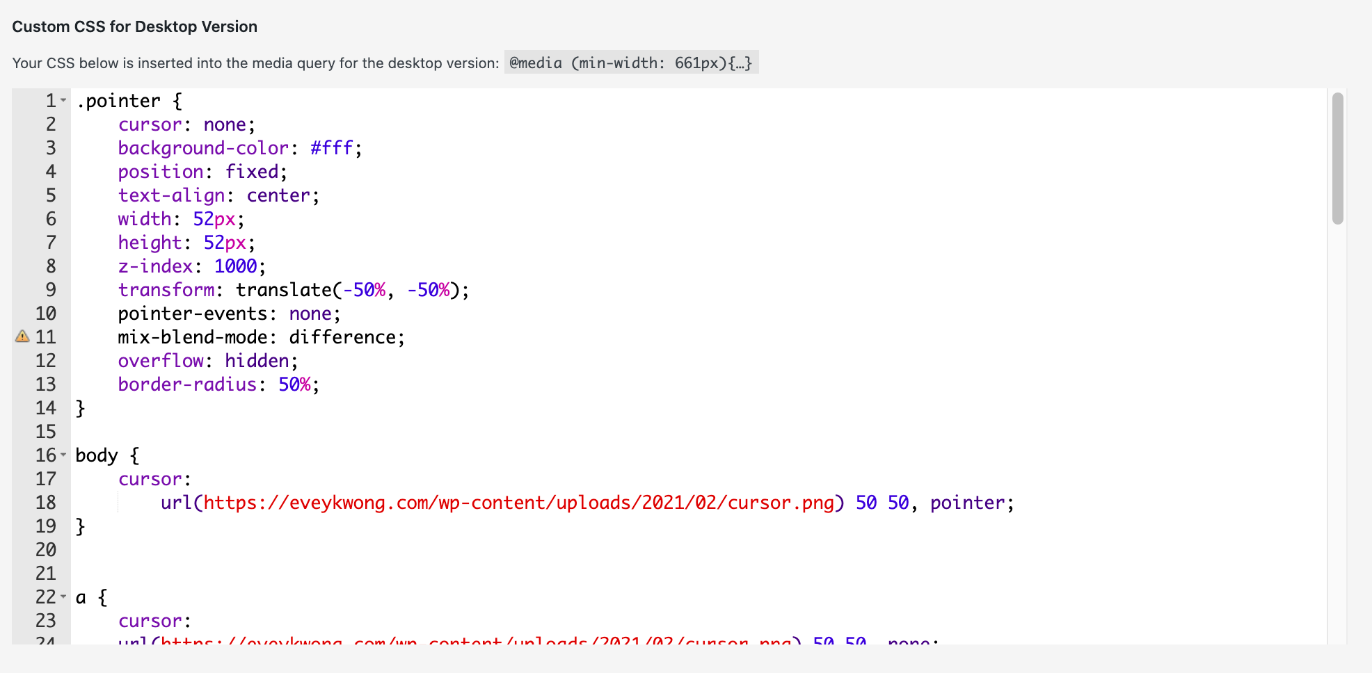1372x673 pixels.
Task: Click the border-radius 50% value
Action: [294, 384]
